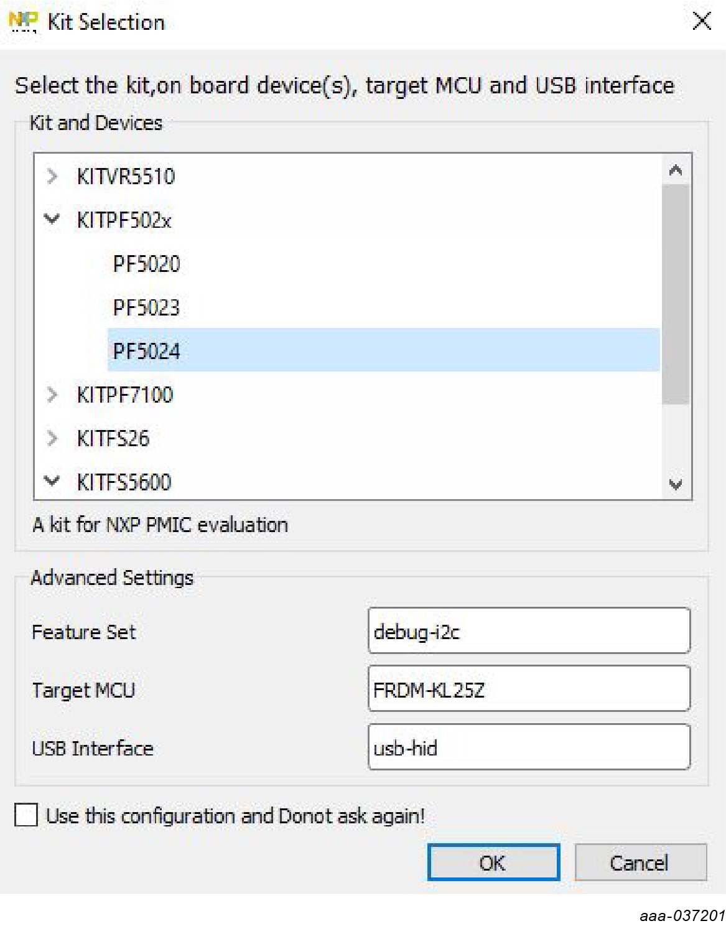Expand the KITVR5510 tree node
The height and width of the screenshot is (926, 726).
[x=52, y=176]
